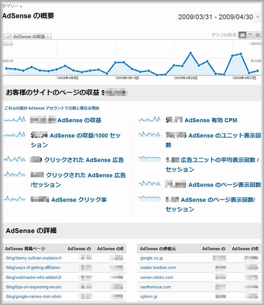This screenshot has height=305, width=264.
Task: Open AdSense のページ表示回数 metric link
Action: [x=225, y=185]
